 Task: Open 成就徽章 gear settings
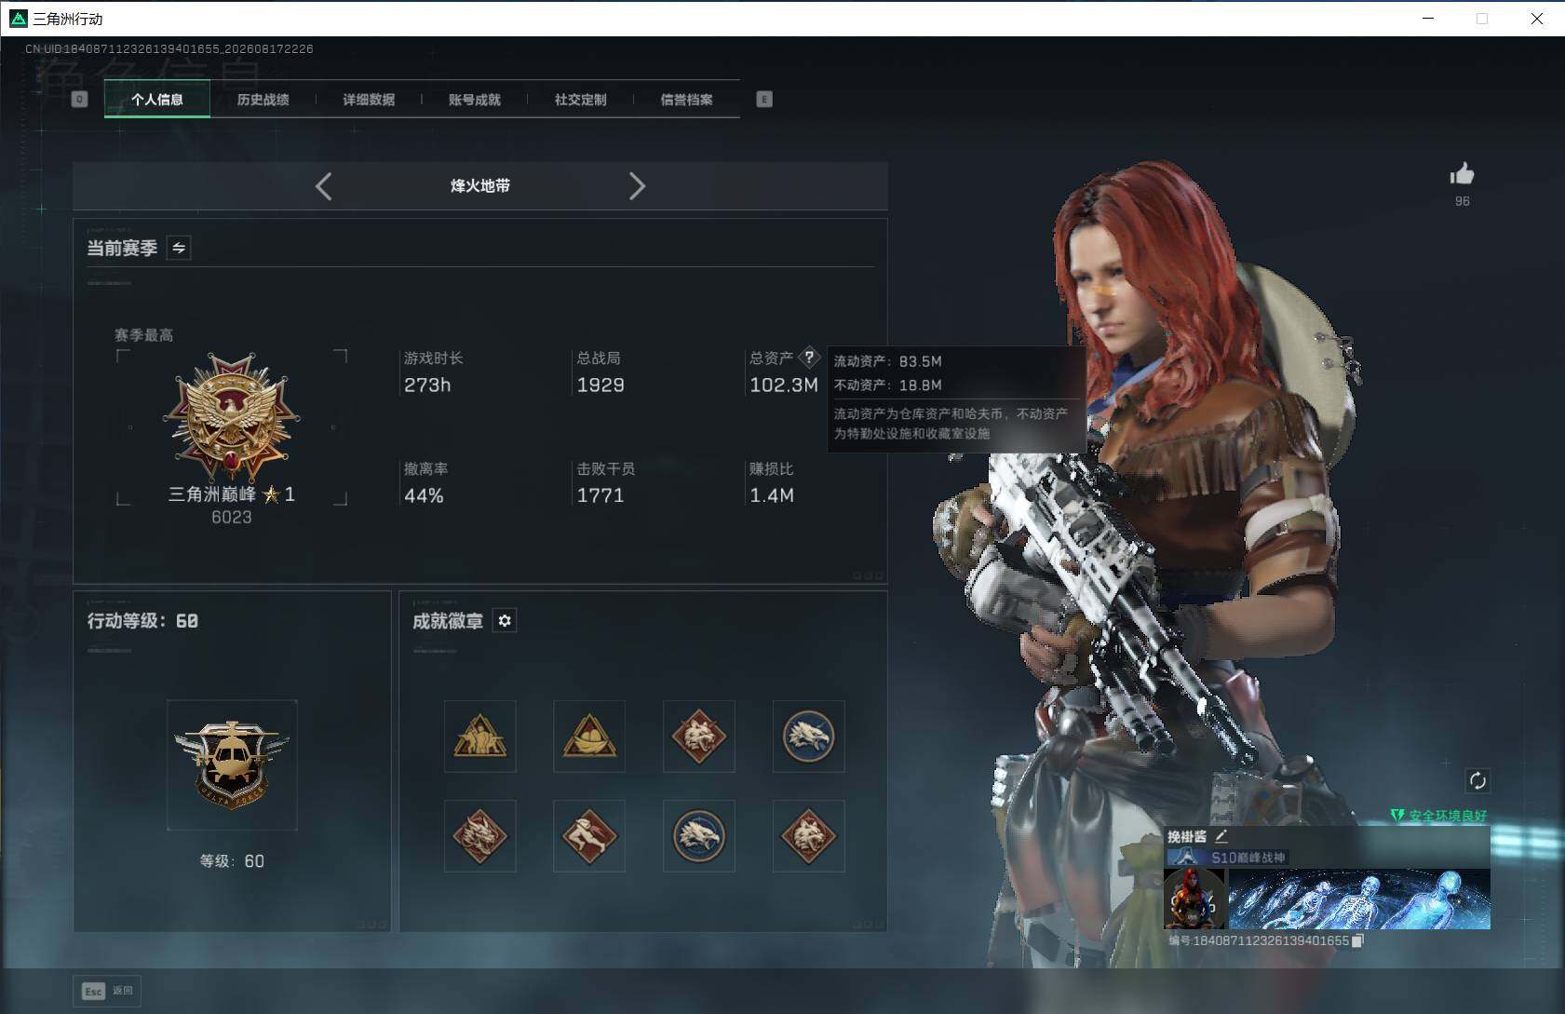point(505,620)
